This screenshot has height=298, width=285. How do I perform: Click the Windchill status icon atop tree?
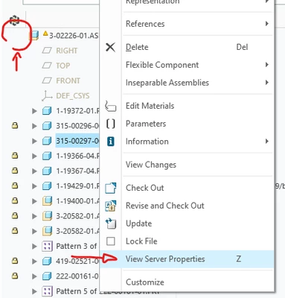(x=14, y=21)
